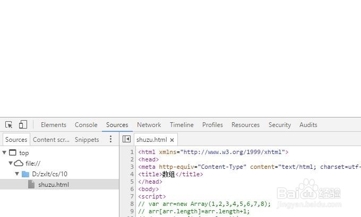
Task: Close the shuzu.html editor tab
Action: point(172,140)
